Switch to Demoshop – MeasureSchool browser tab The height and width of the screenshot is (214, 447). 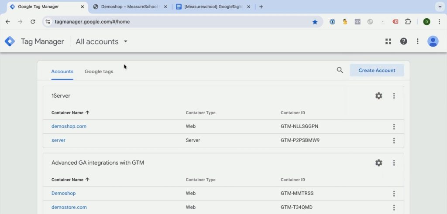click(x=129, y=7)
